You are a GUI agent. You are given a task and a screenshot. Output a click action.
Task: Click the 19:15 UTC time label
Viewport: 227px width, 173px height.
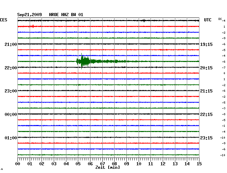click(206, 44)
